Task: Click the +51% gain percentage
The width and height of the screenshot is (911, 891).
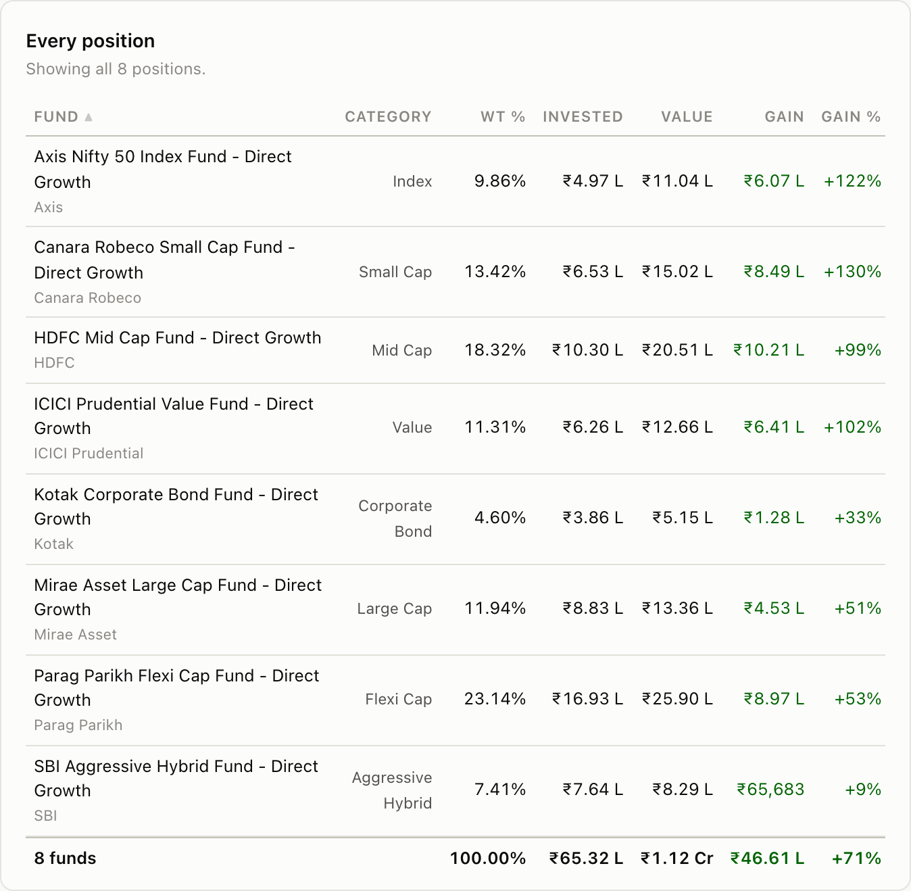Action: pos(858,608)
